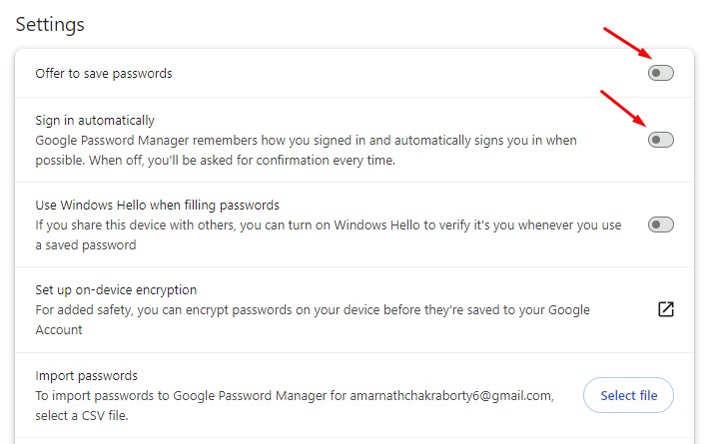Click the amarnathchakraborty6@gmail.com email address
The width and height of the screenshot is (711, 444).
[x=451, y=395]
